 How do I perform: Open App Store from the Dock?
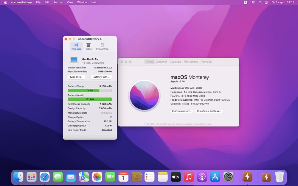point(215,177)
